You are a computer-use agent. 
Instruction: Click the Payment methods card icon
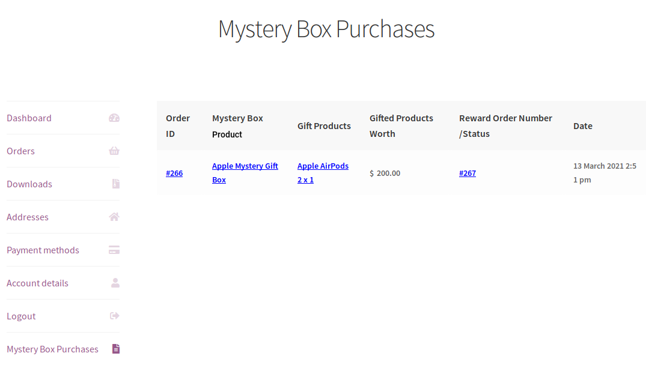pyautogui.click(x=114, y=250)
